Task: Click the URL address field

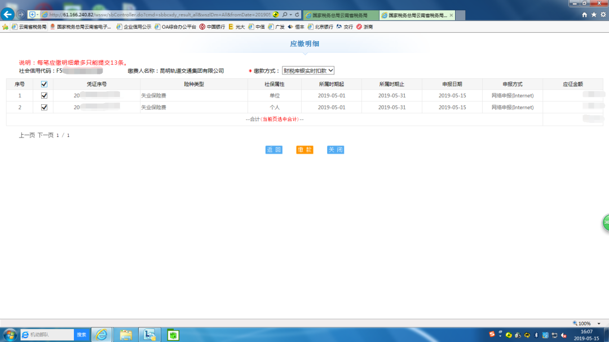Action: 159,15
